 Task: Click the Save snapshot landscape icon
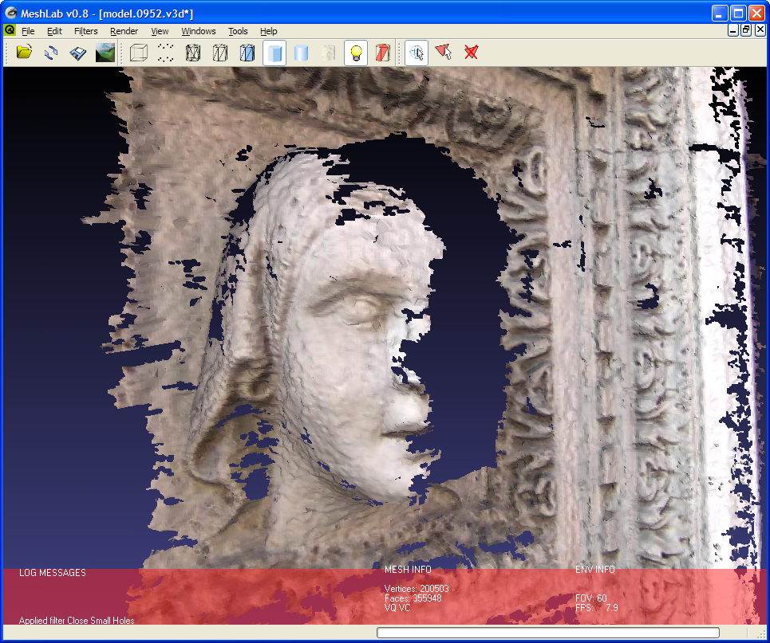point(105,53)
